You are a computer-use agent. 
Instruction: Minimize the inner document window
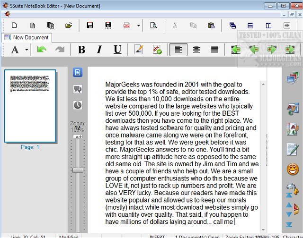click(x=284, y=15)
